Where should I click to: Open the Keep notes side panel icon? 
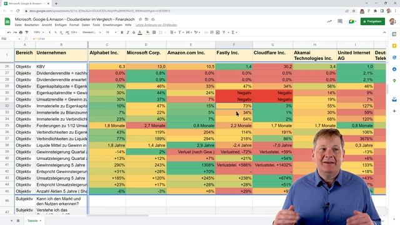tap(394, 46)
